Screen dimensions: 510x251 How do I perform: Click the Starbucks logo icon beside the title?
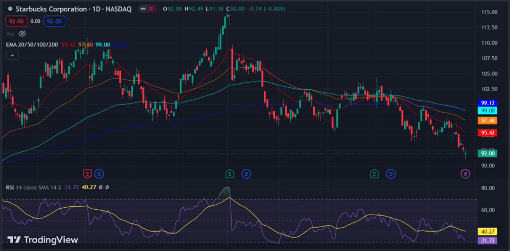[x=10, y=9]
